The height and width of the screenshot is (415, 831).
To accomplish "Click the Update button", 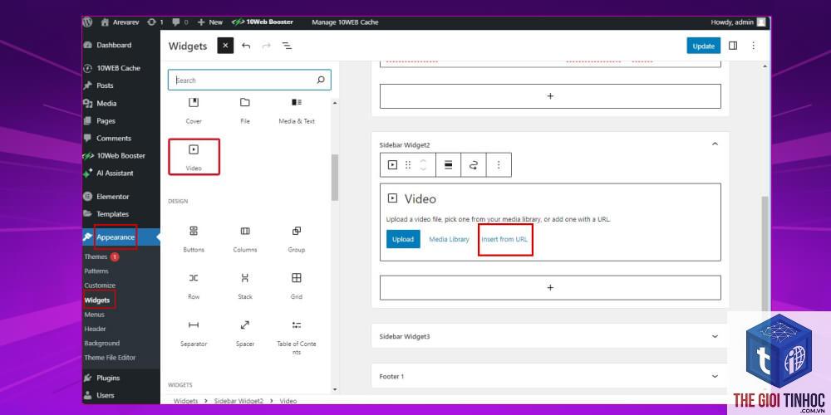I will pyautogui.click(x=703, y=46).
